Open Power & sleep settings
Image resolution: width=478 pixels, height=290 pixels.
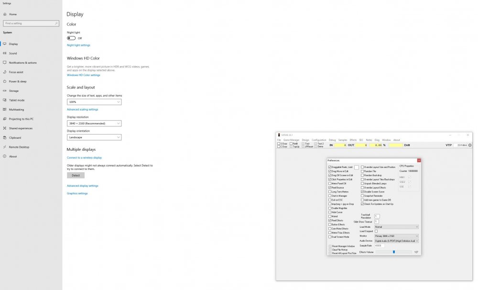tap(18, 81)
